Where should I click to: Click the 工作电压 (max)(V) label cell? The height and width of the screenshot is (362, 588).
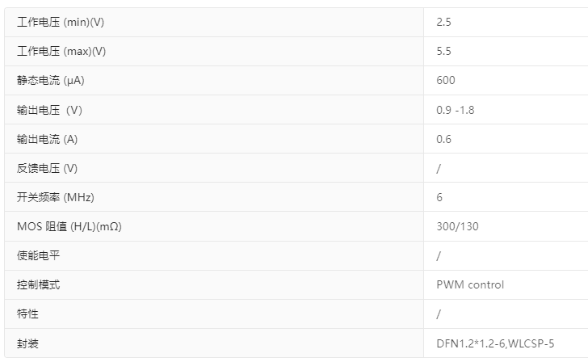click(61, 52)
